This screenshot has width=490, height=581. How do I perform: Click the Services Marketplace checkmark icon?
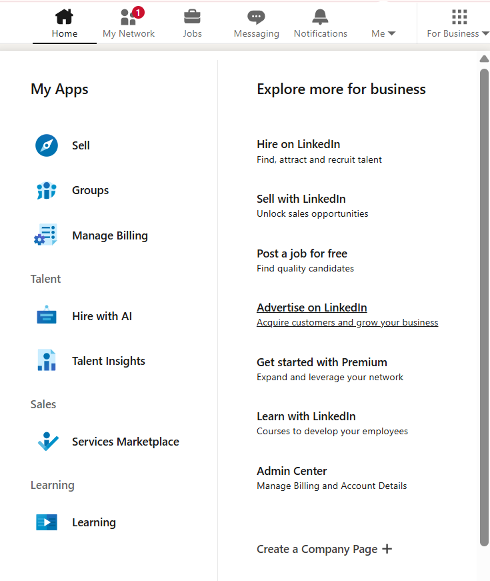[x=48, y=442]
